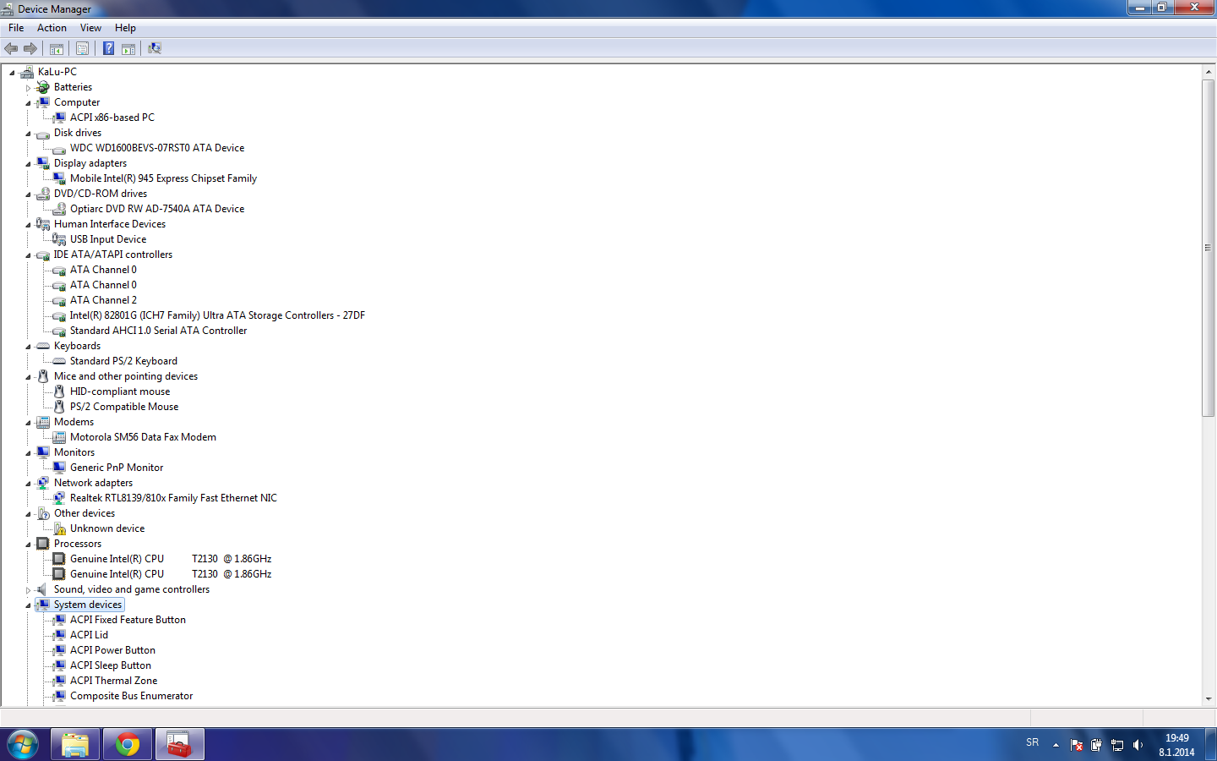Collapse the Processors category

point(28,545)
